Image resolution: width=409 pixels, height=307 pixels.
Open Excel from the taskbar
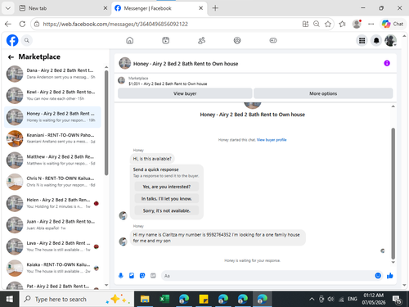(x=164, y=300)
